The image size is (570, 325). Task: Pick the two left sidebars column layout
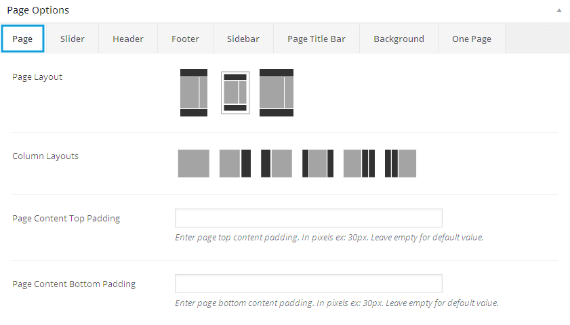(401, 163)
